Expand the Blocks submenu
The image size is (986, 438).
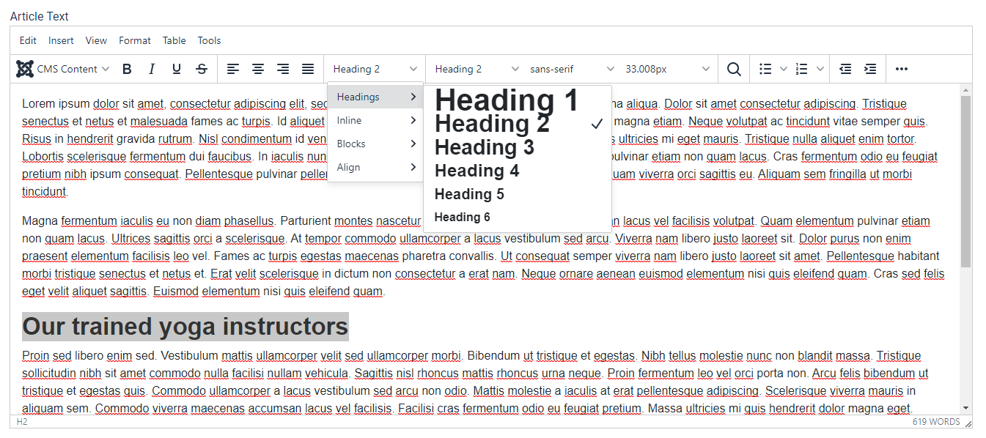[x=375, y=144]
